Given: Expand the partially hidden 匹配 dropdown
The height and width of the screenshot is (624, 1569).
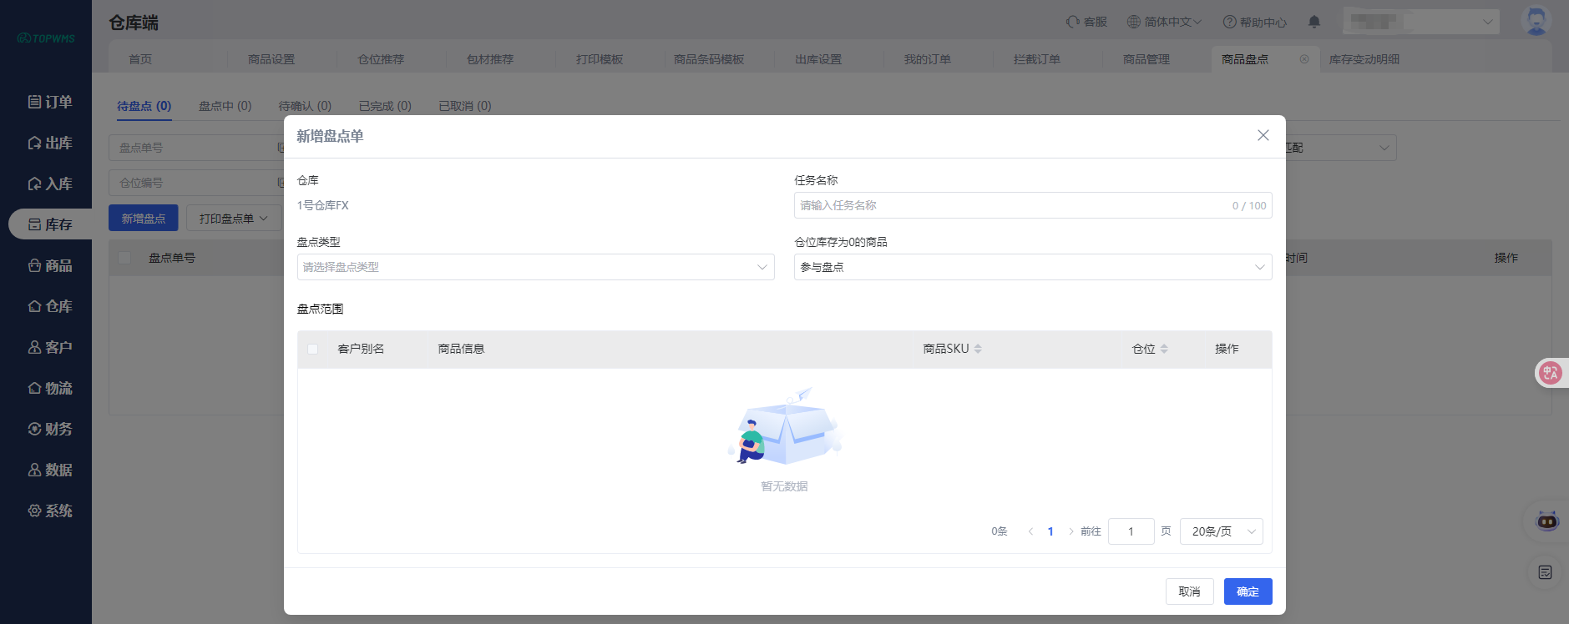Looking at the screenshot, I should click(x=1340, y=148).
